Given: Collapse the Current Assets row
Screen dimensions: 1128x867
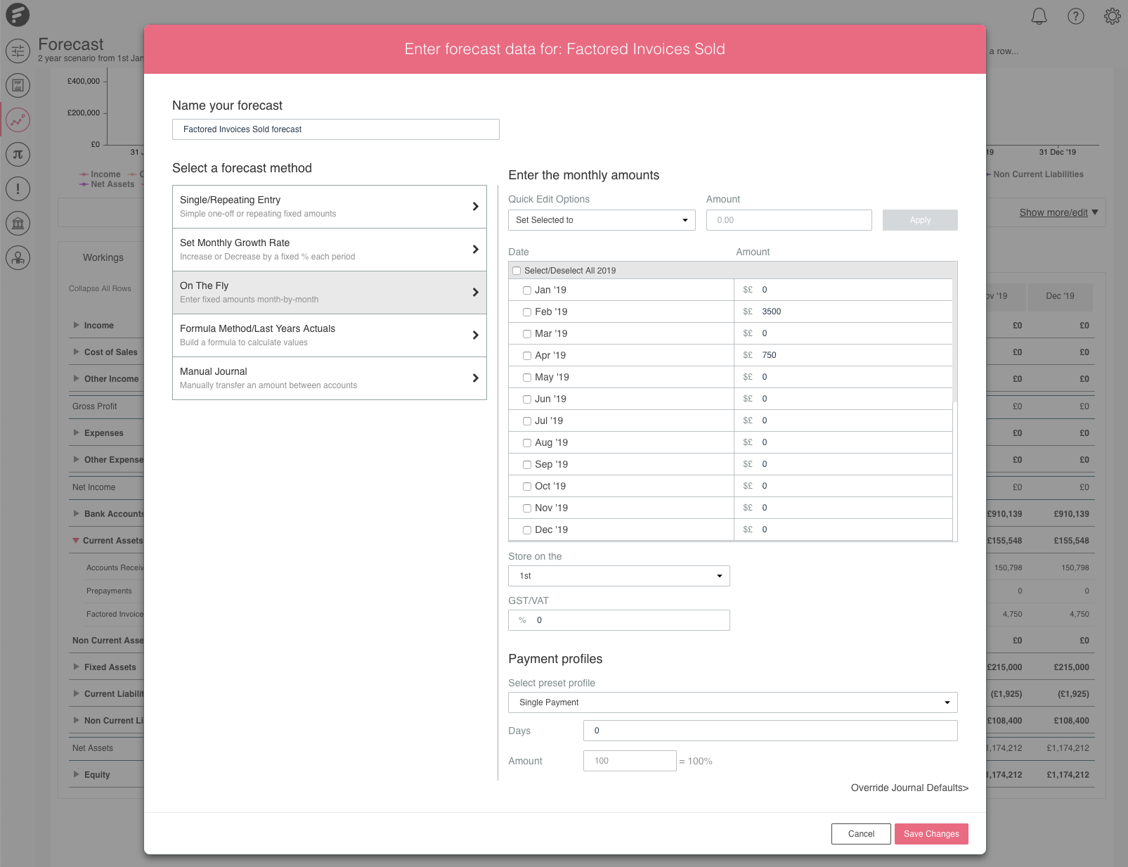Looking at the screenshot, I should click(76, 541).
